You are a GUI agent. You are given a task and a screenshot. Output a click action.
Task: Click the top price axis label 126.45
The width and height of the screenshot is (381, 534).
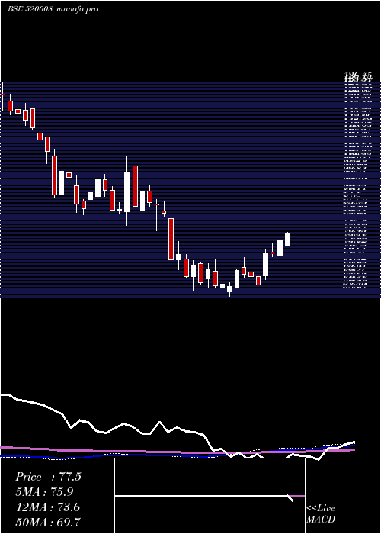tap(358, 74)
